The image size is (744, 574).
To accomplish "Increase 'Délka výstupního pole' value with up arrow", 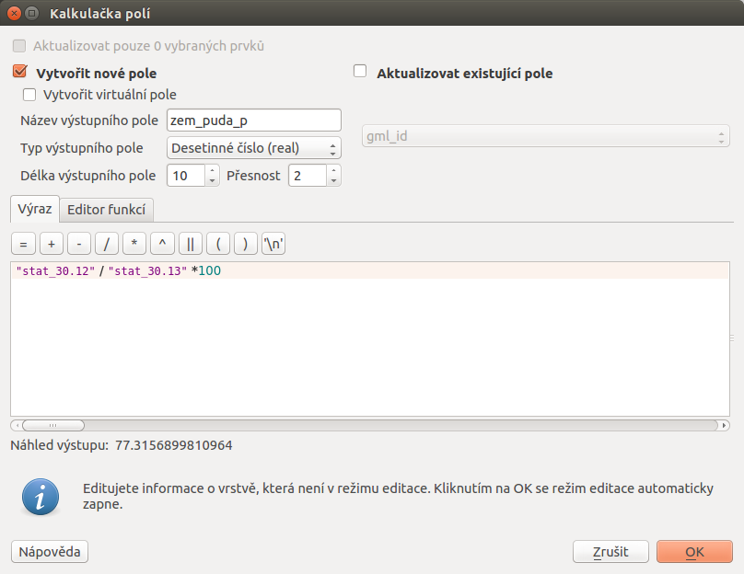I will [x=212, y=170].
